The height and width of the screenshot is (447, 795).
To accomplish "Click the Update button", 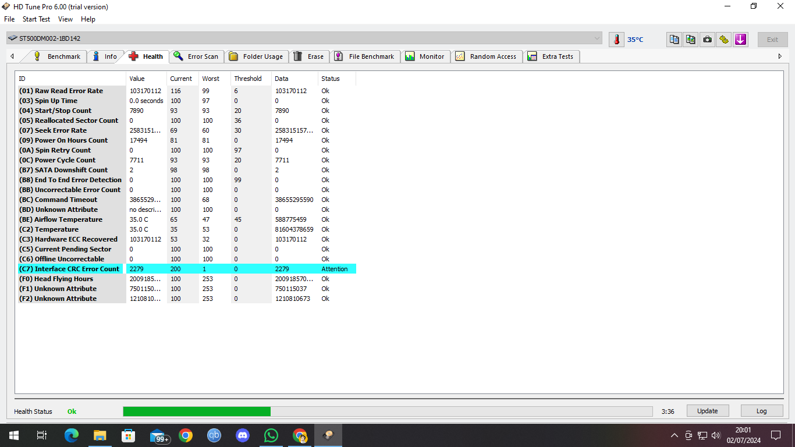I will 708,411.
